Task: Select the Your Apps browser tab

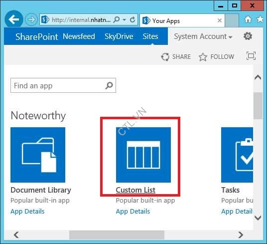Action: point(182,20)
